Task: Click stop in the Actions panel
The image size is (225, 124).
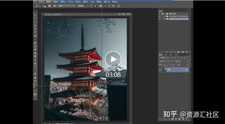Action: tap(167, 52)
